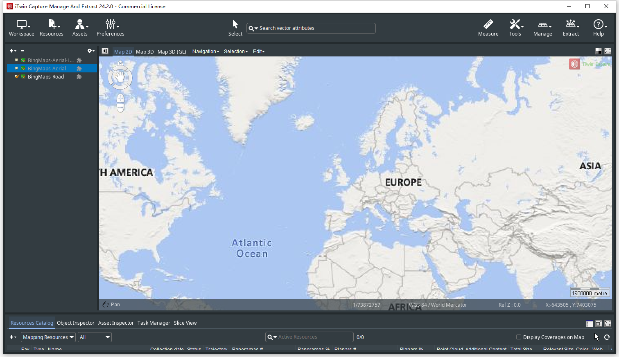Click the WGS 84 / World Mercator label
Screen dimensions: 619x357
pos(438,305)
